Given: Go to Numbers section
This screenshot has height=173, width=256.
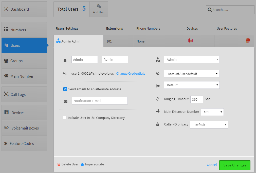Looking at the screenshot, I should tap(24, 30).
